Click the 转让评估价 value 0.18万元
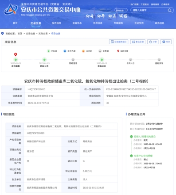Image resolution: width=176 pixels, height=195 pixels. click(87, 171)
